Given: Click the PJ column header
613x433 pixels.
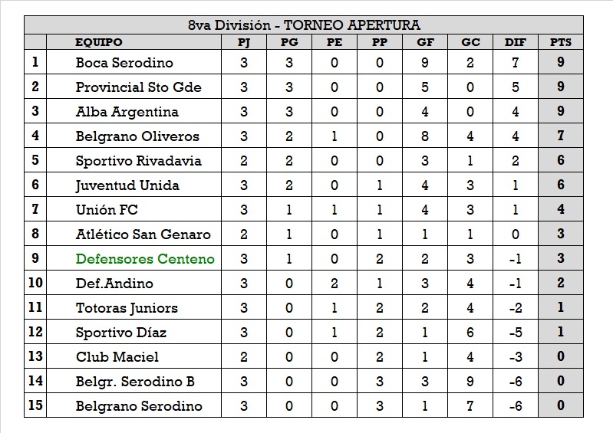Looking at the screenshot, I should coord(244,42).
